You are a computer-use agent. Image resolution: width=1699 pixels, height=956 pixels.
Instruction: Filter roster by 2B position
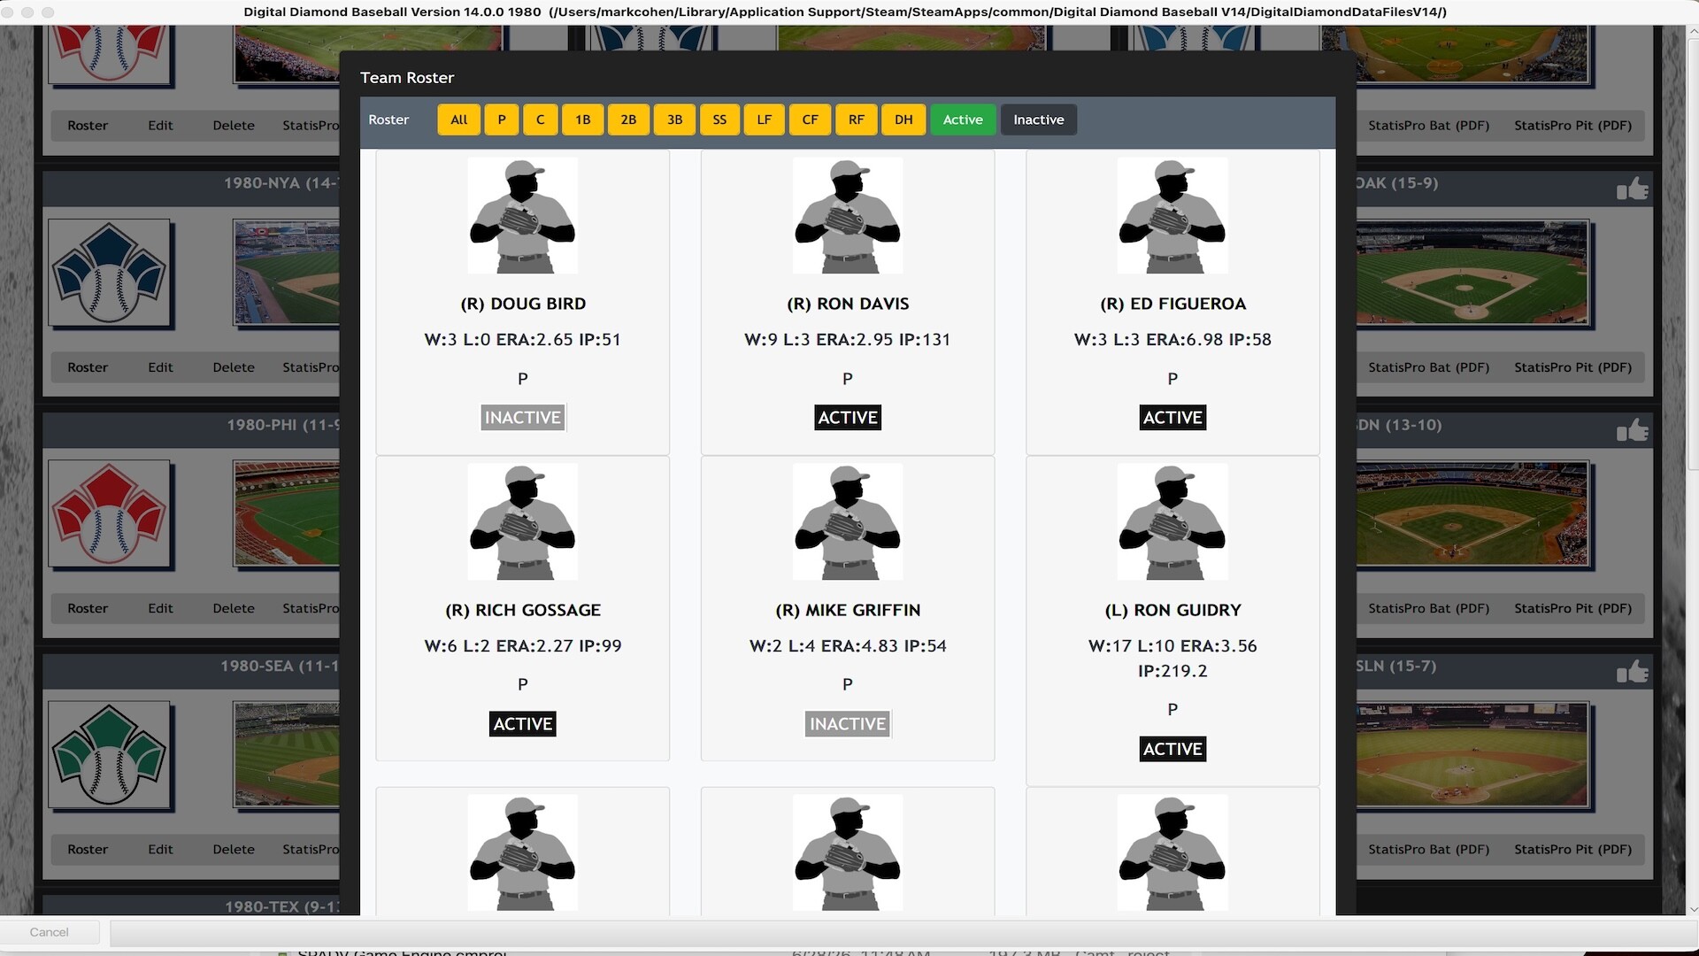(x=628, y=119)
